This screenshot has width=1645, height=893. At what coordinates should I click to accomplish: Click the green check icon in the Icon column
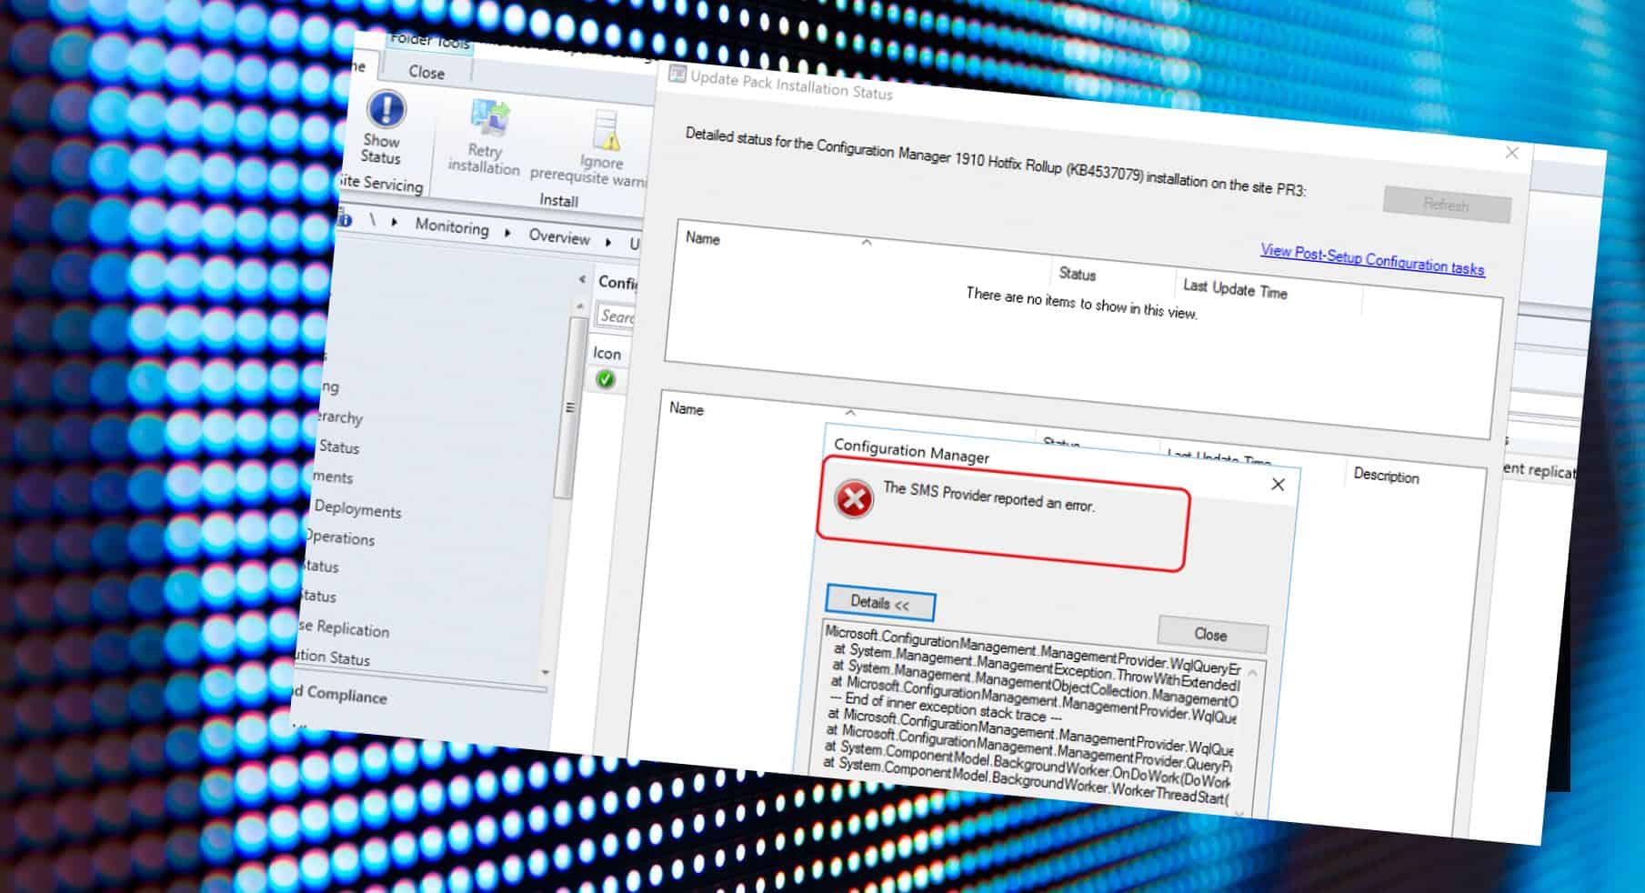click(607, 380)
